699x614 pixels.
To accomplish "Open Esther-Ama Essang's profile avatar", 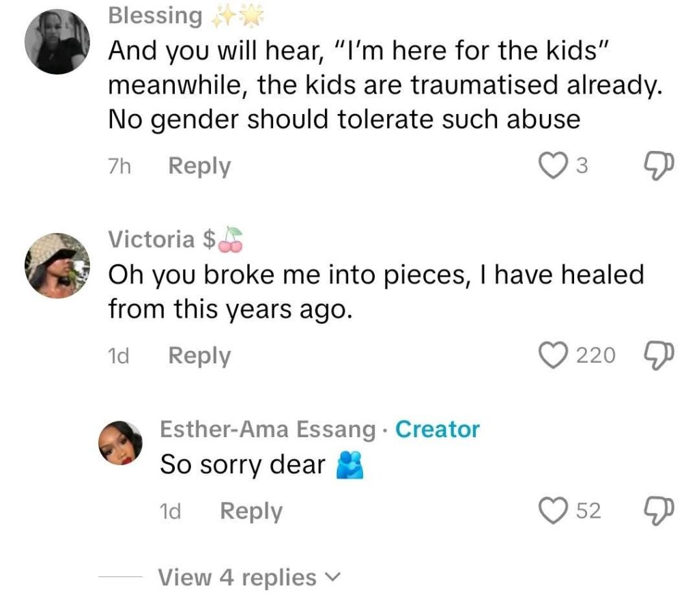I will click(121, 443).
